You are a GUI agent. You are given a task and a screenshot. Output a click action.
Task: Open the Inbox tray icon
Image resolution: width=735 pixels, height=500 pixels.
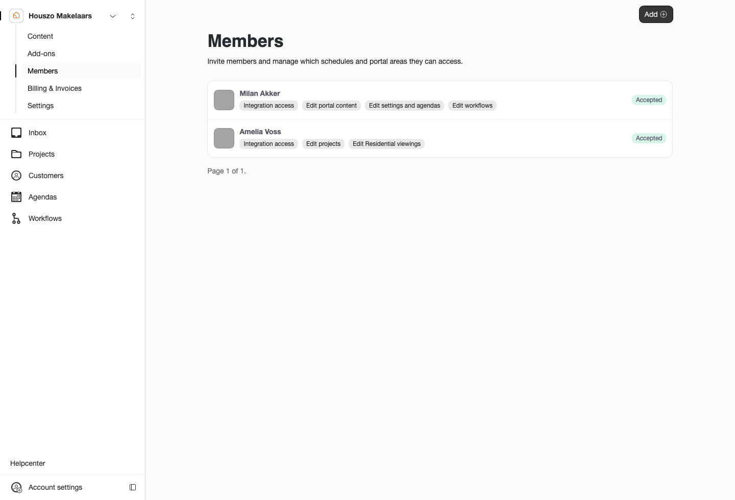pos(16,133)
